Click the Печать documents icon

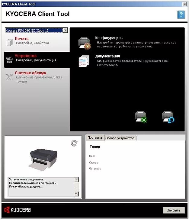(10, 42)
